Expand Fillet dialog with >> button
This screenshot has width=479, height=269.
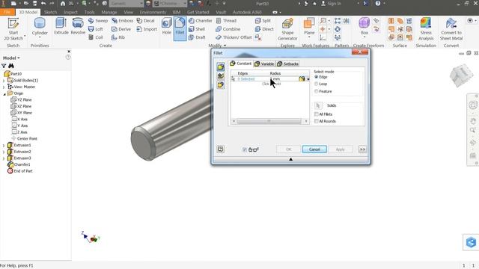coord(362,149)
